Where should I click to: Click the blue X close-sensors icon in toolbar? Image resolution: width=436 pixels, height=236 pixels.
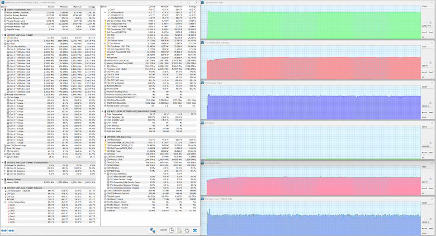pyautogui.click(x=195, y=230)
